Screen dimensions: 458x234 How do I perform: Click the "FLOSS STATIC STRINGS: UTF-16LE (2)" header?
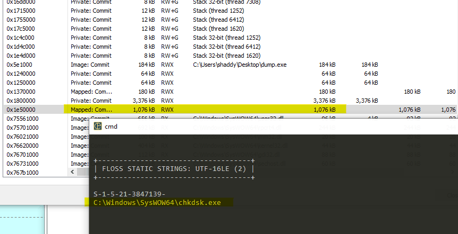point(174,169)
